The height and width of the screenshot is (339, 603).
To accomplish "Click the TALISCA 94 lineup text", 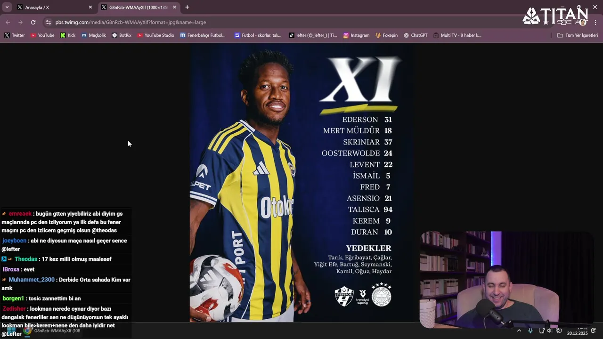I will (370, 210).
